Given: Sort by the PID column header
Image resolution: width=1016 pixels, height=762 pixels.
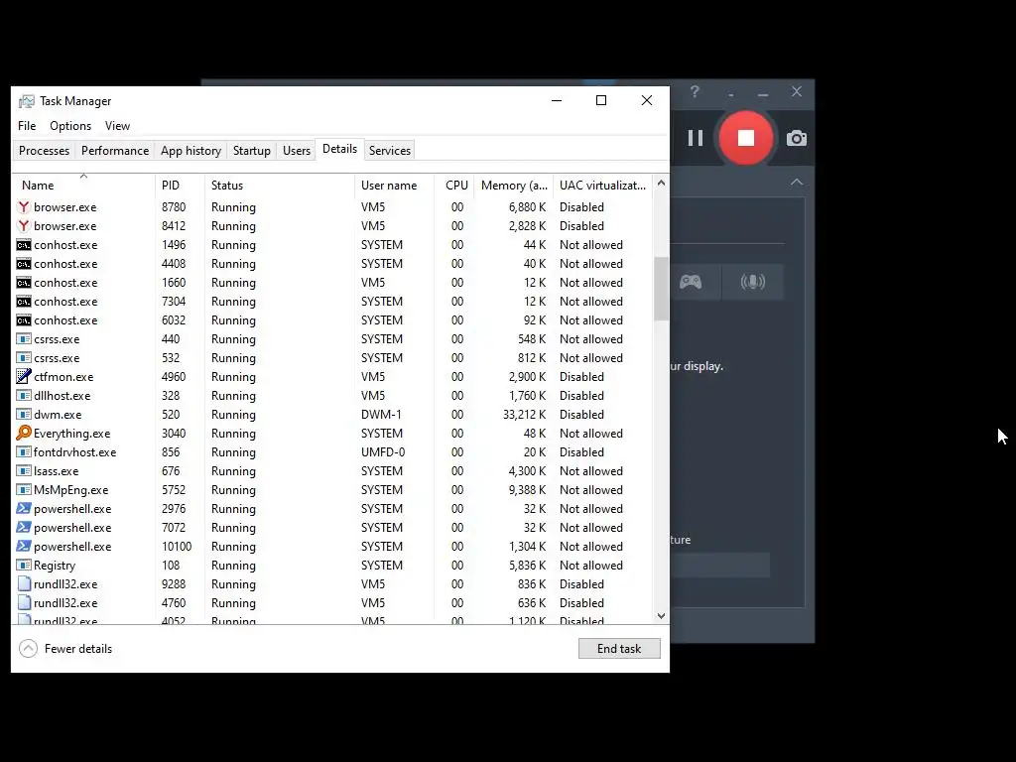Looking at the screenshot, I should coord(181,186).
